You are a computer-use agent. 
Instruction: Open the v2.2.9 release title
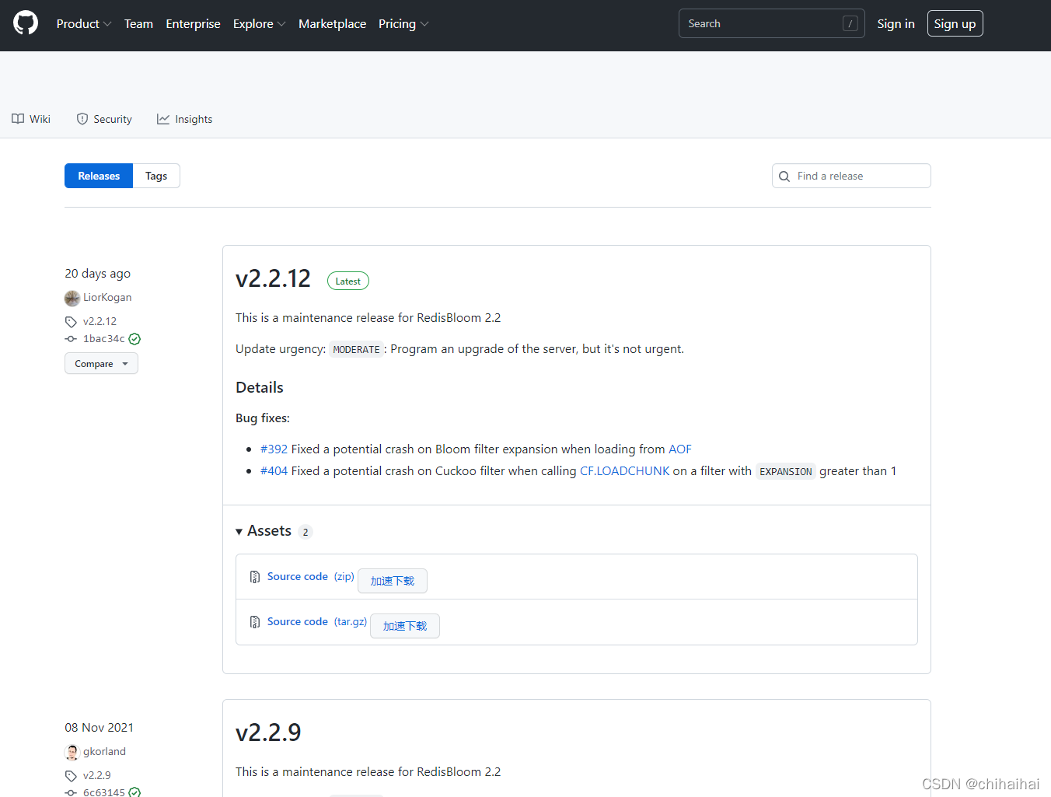(x=268, y=732)
